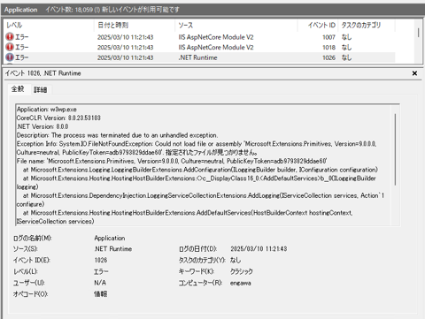The width and height of the screenshot is (425, 319).
Task: Select the IIS AspNetCore Module V2 event 1007 source
Action: pyautogui.click(x=216, y=37)
